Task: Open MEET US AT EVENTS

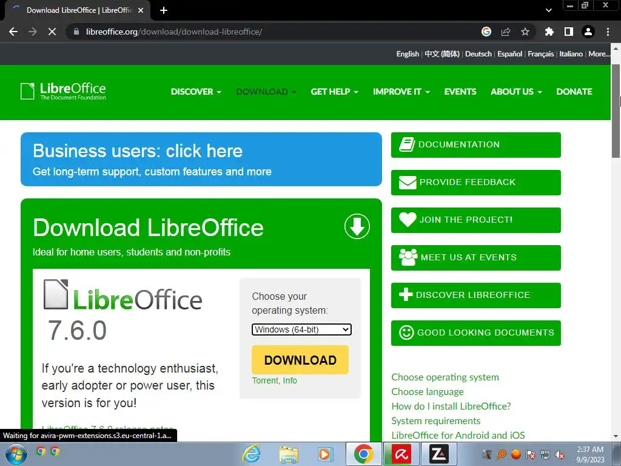Action: [x=476, y=257]
